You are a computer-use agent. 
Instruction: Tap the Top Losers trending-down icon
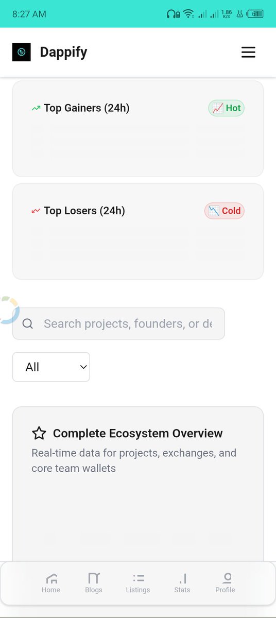[x=36, y=211]
